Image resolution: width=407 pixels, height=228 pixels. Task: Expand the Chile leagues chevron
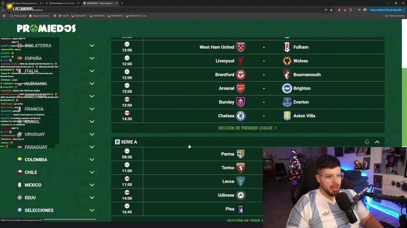click(92, 172)
